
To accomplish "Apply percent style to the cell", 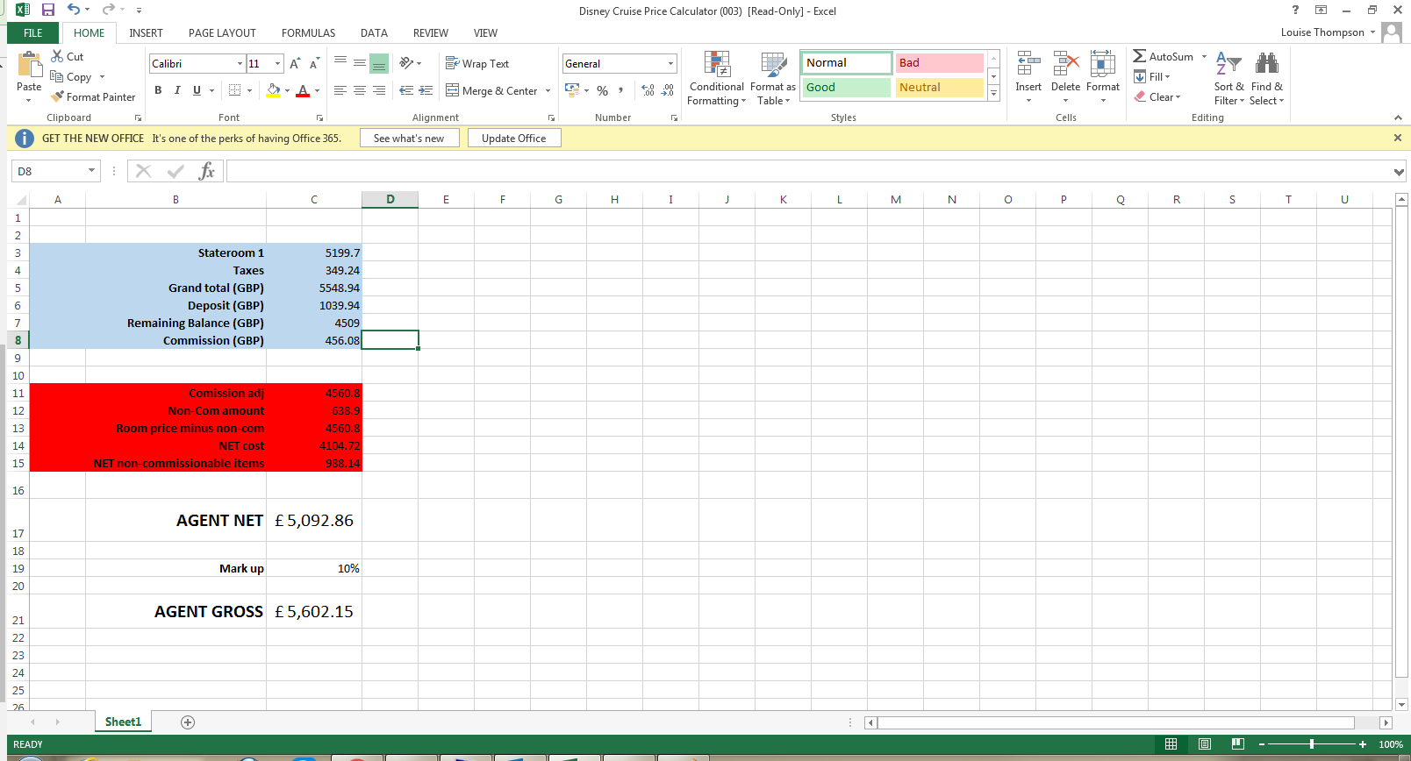I will (602, 90).
